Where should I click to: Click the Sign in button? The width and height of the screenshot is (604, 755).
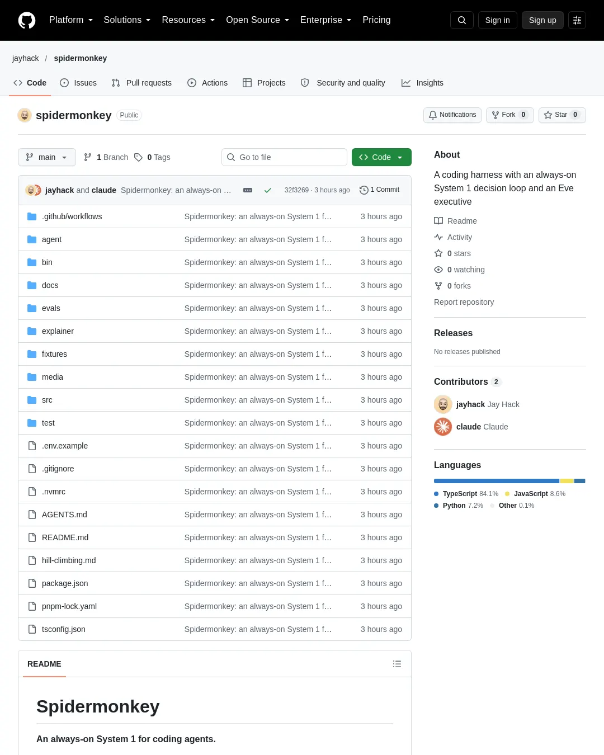click(x=498, y=20)
